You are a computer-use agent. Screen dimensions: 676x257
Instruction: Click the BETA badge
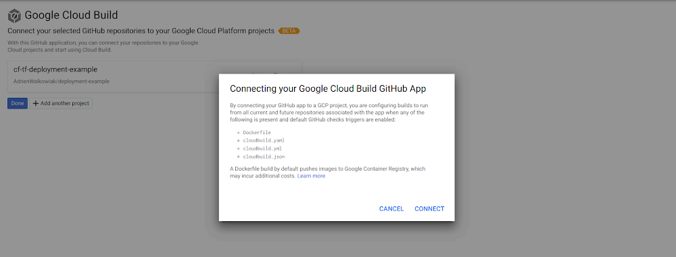click(289, 31)
